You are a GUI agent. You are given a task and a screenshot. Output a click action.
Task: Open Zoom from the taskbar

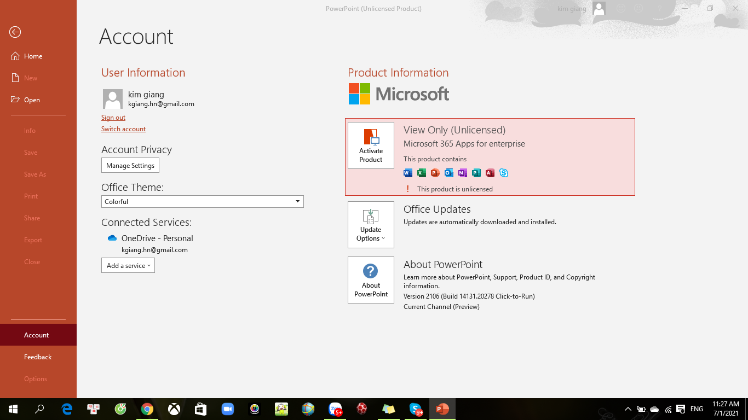point(227,409)
